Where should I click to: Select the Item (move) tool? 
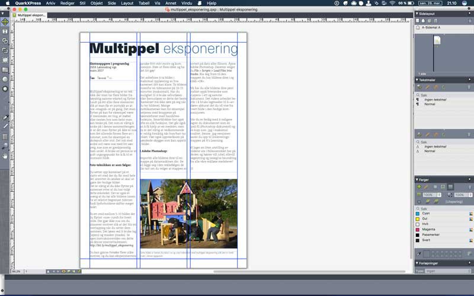pyautogui.click(x=5, y=22)
